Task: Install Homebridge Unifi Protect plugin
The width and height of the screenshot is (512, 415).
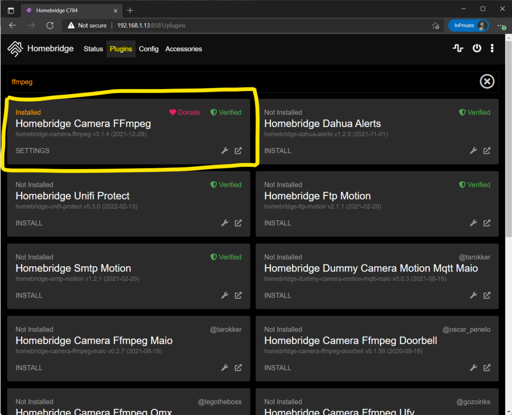Action: click(29, 223)
